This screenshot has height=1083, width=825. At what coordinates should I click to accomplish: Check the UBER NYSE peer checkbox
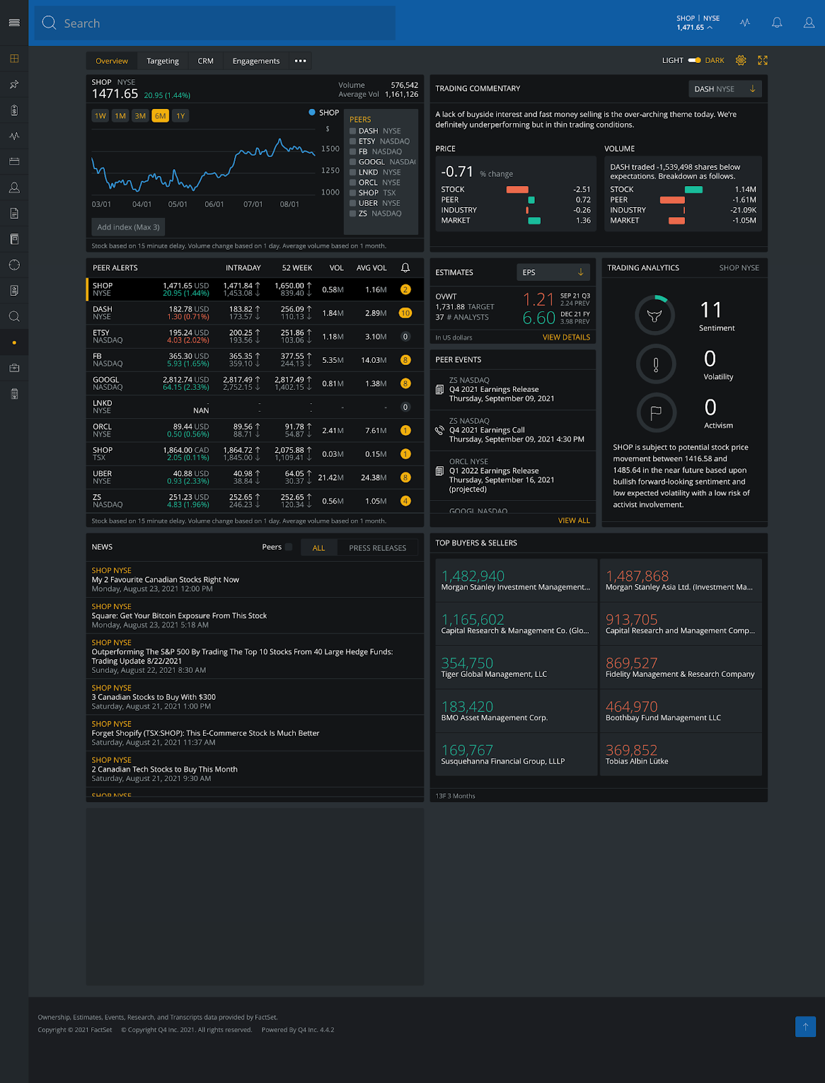353,203
